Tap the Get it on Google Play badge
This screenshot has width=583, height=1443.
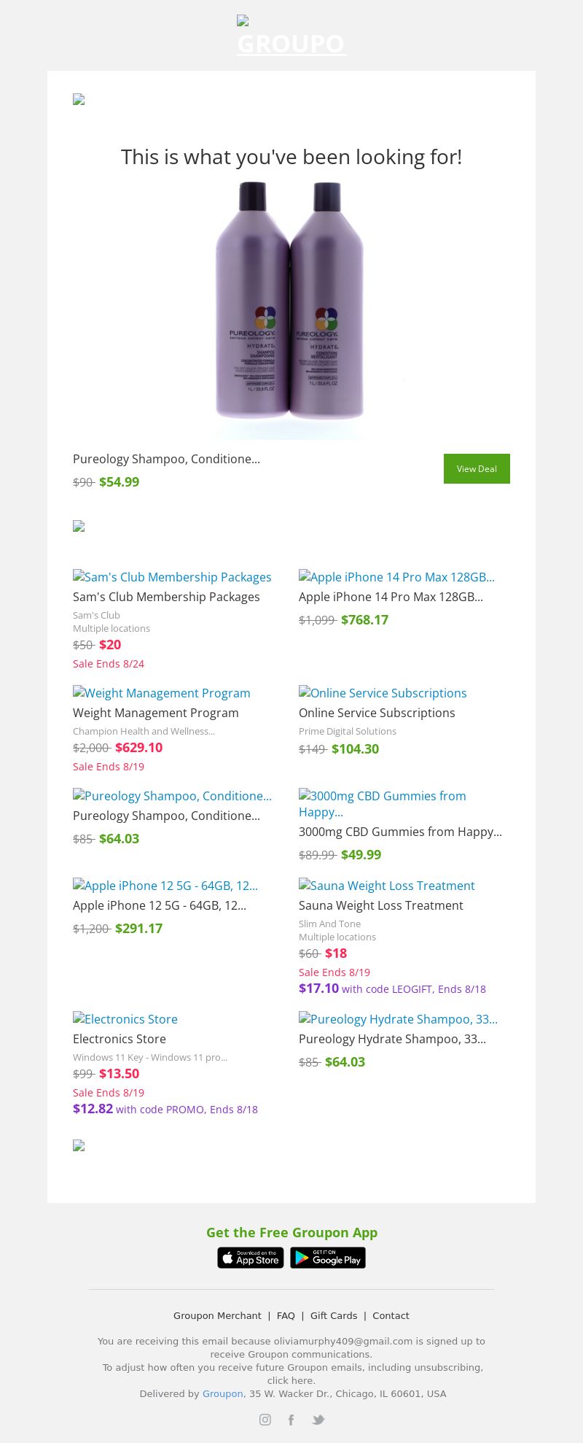coord(328,1258)
